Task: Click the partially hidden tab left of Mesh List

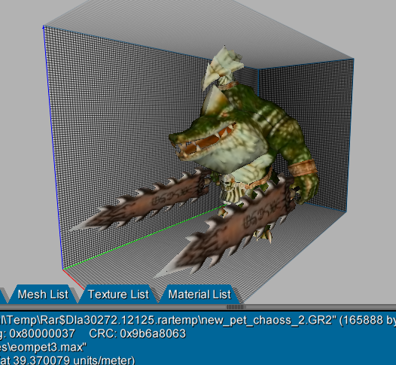Action: 4,295
